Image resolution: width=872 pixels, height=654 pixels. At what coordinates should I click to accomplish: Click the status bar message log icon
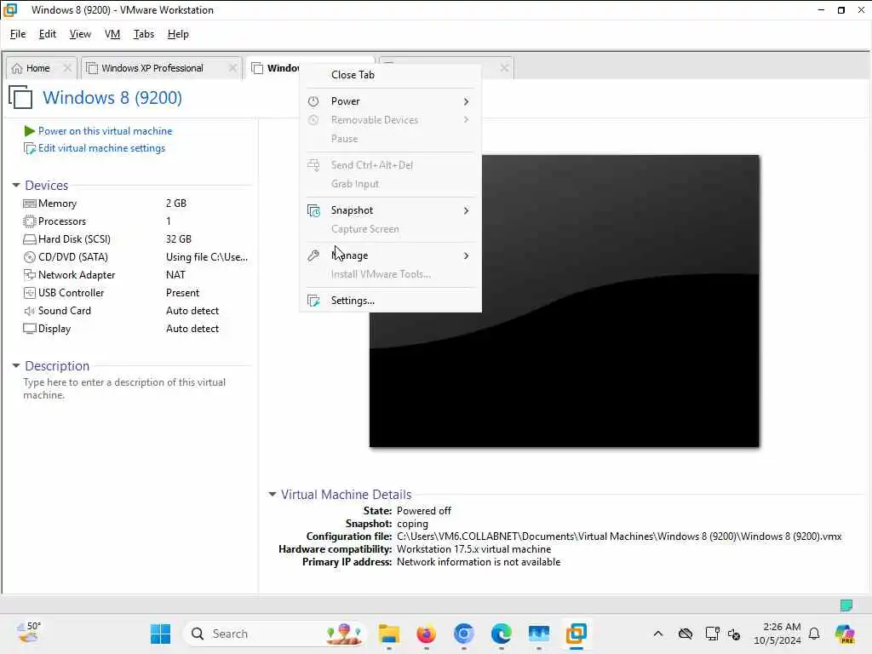coord(846,605)
